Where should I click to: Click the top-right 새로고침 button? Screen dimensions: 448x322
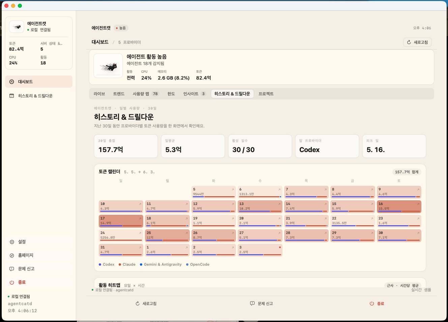tap(417, 42)
